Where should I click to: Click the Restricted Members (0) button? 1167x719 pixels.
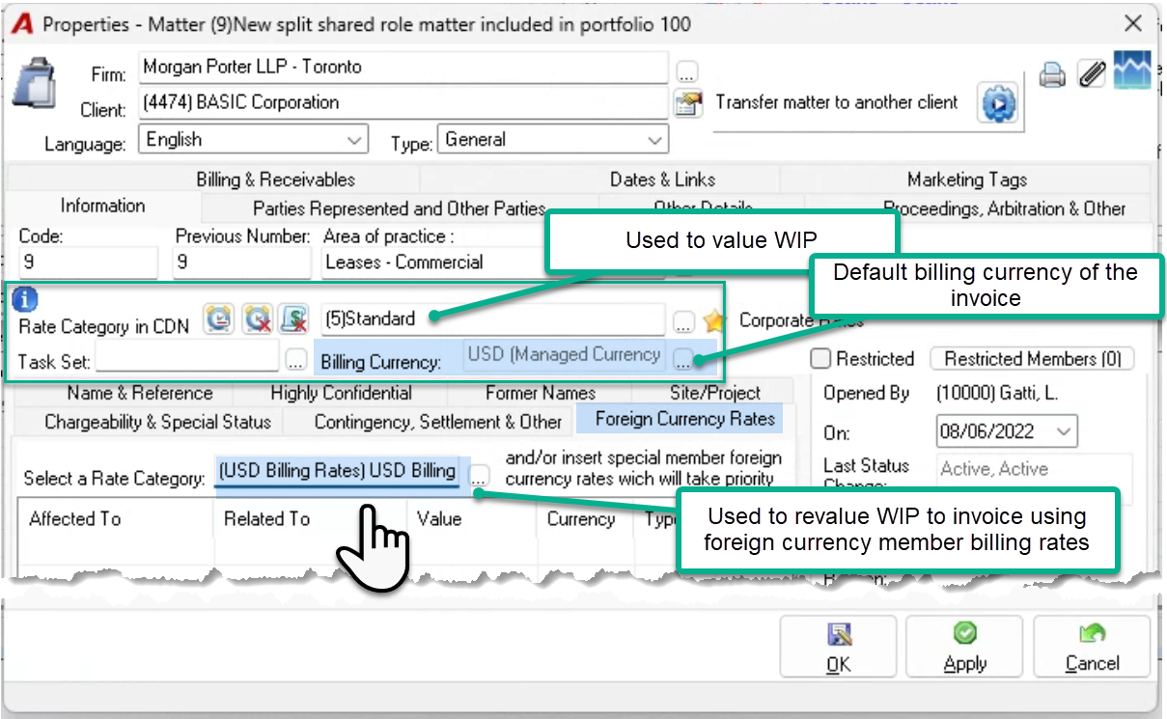pyautogui.click(x=1033, y=359)
